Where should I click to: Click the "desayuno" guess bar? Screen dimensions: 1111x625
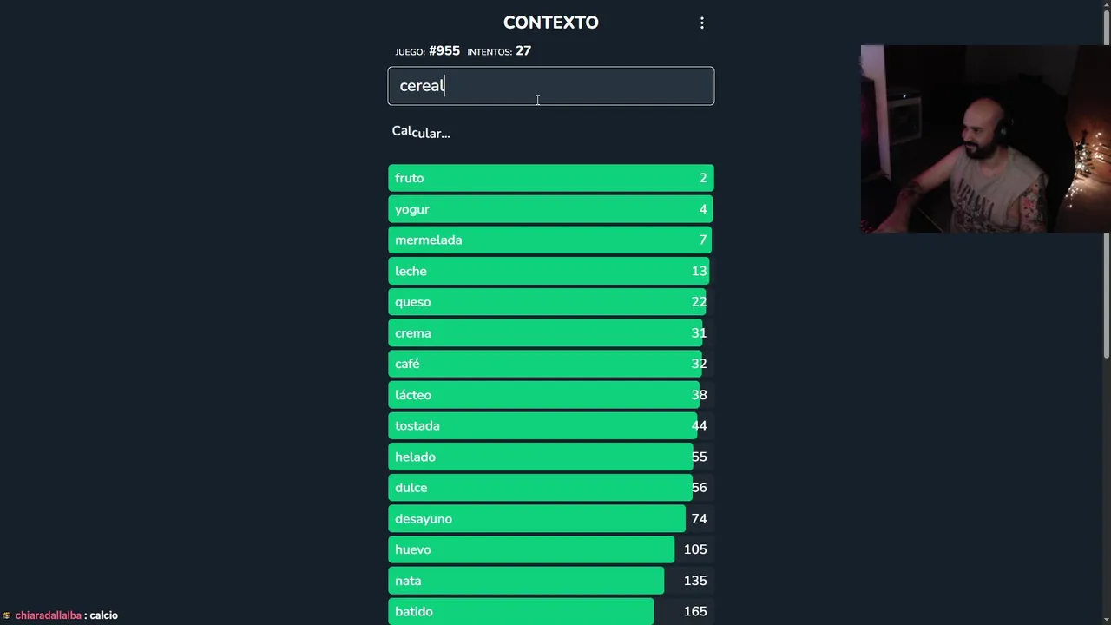coord(550,519)
